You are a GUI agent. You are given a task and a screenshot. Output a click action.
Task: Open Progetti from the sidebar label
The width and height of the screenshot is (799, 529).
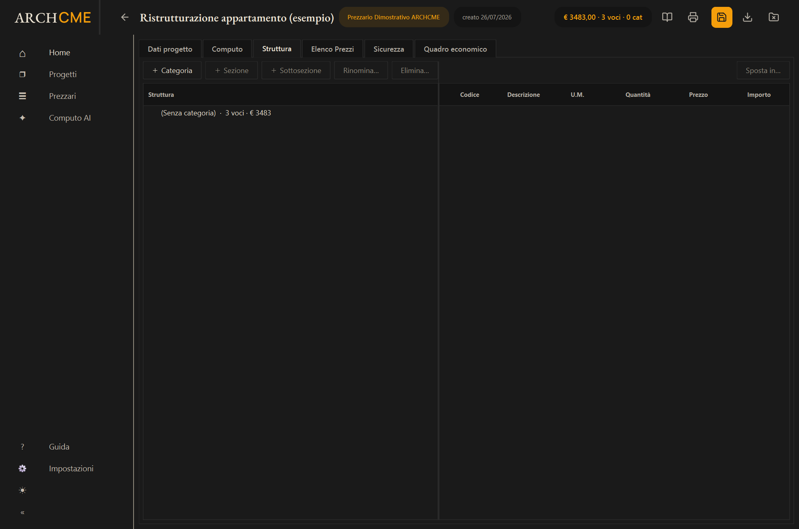point(63,75)
